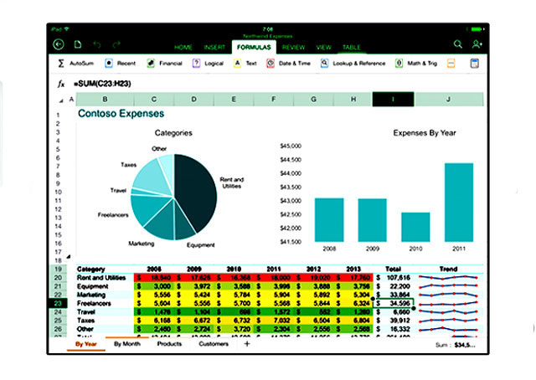536x380 pixels.
Task: Click the orange more functions icon
Action: coord(451,64)
